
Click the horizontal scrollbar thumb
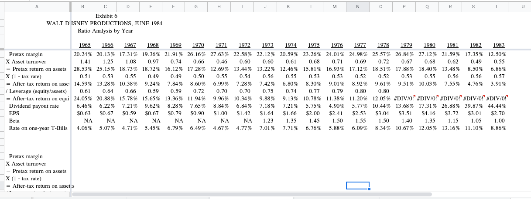click(251, 195)
